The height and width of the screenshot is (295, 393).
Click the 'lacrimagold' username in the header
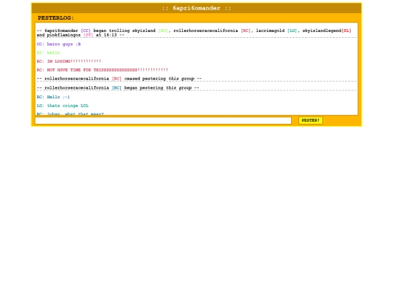click(x=270, y=31)
